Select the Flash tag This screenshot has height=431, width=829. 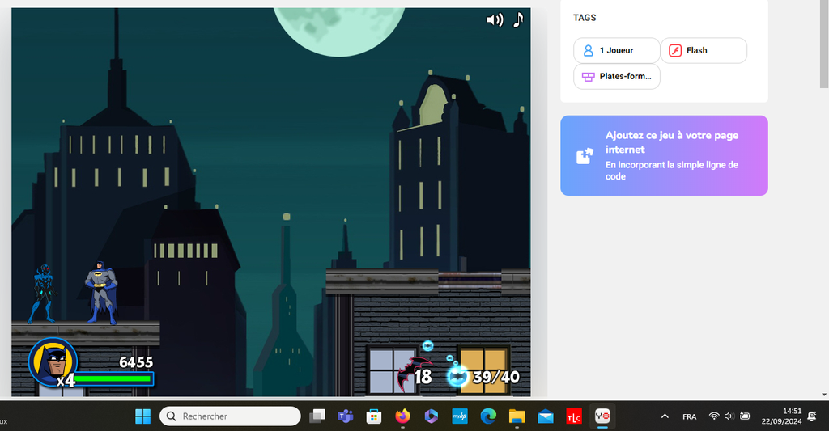[x=704, y=50]
